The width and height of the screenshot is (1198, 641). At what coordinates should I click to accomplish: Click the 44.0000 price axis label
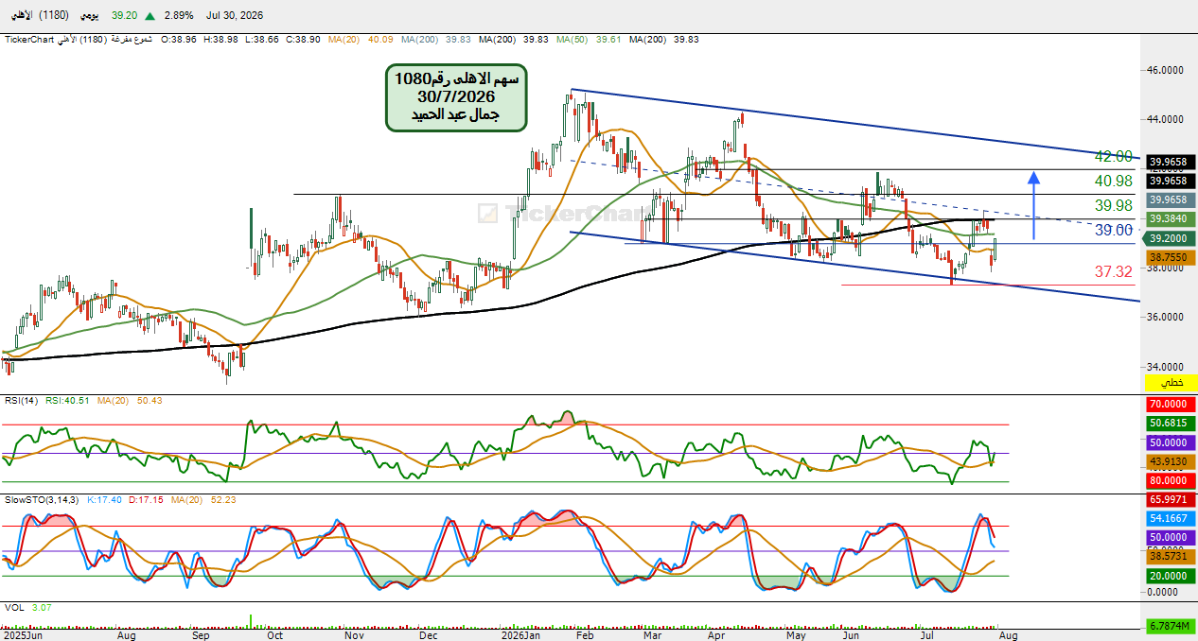(x=1166, y=119)
